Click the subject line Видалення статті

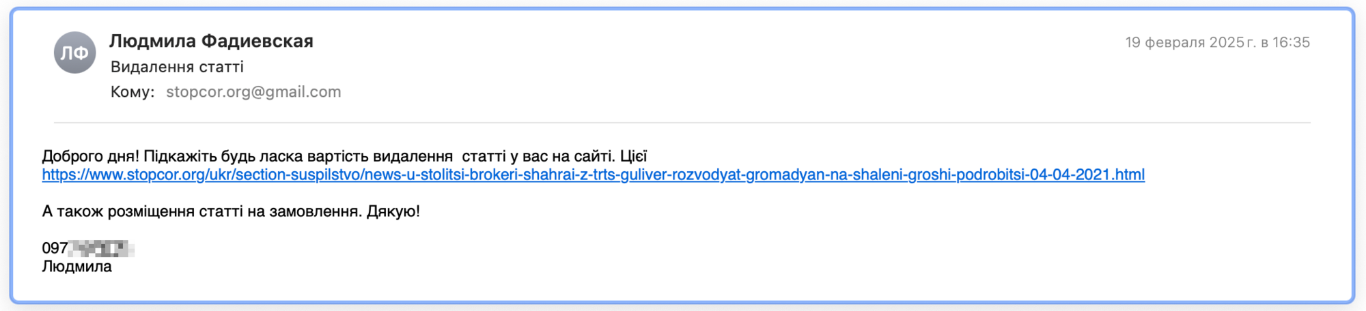point(177,67)
